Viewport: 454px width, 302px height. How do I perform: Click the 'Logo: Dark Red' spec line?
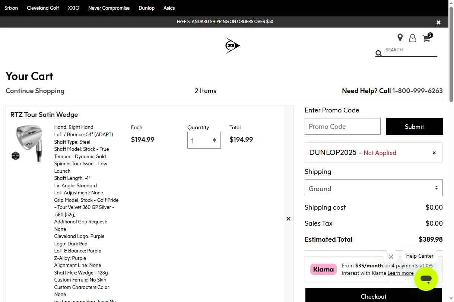[71, 244]
